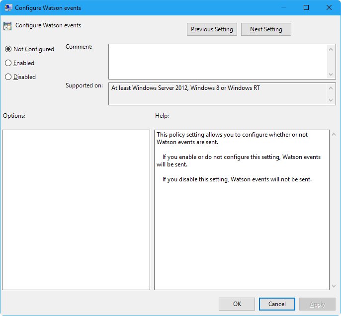Click Help pane scroll up arrow
Image resolution: width=341 pixels, height=316 pixels.
pyautogui.click(x=334, y=134)
